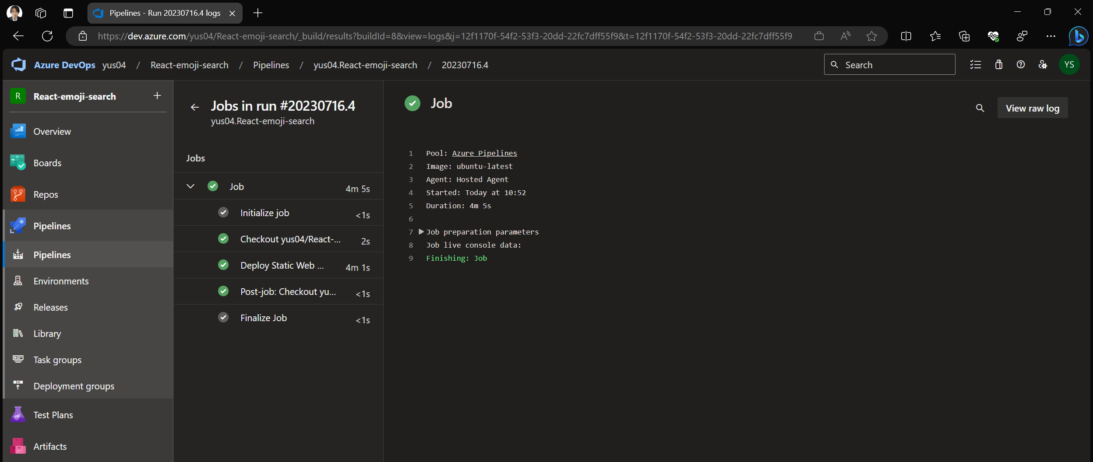
Task: Open the Repos hub icon
Action: (x=18, y=194)
